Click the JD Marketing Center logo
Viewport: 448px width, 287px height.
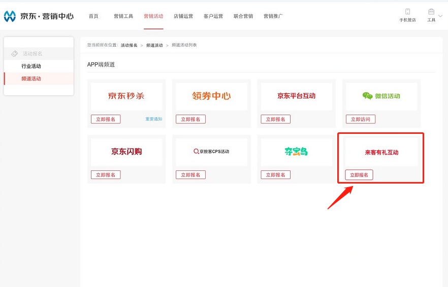point(39,16)
